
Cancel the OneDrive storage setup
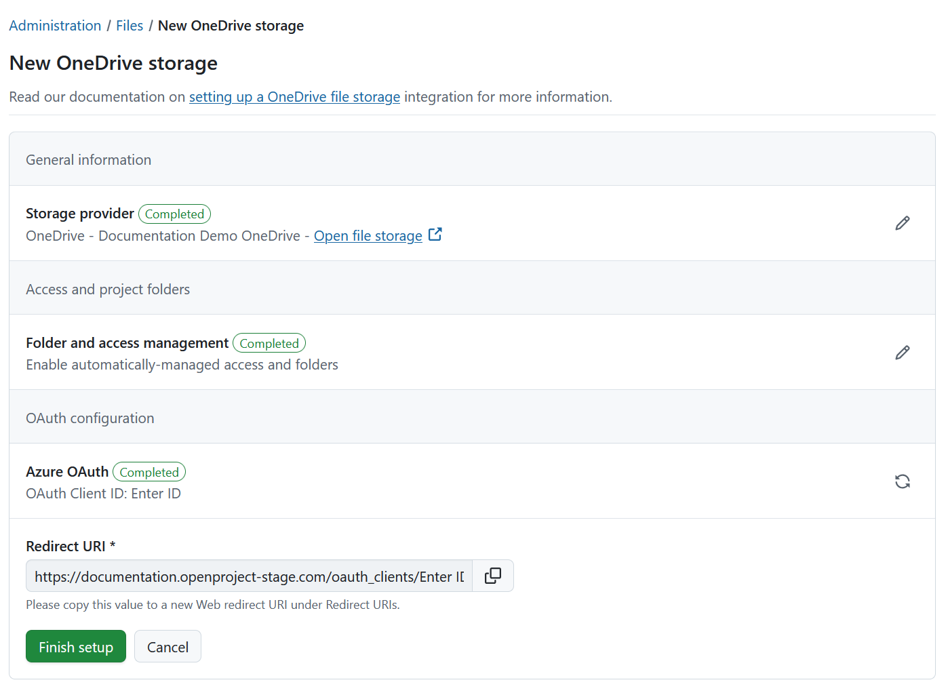pos(167,646)
